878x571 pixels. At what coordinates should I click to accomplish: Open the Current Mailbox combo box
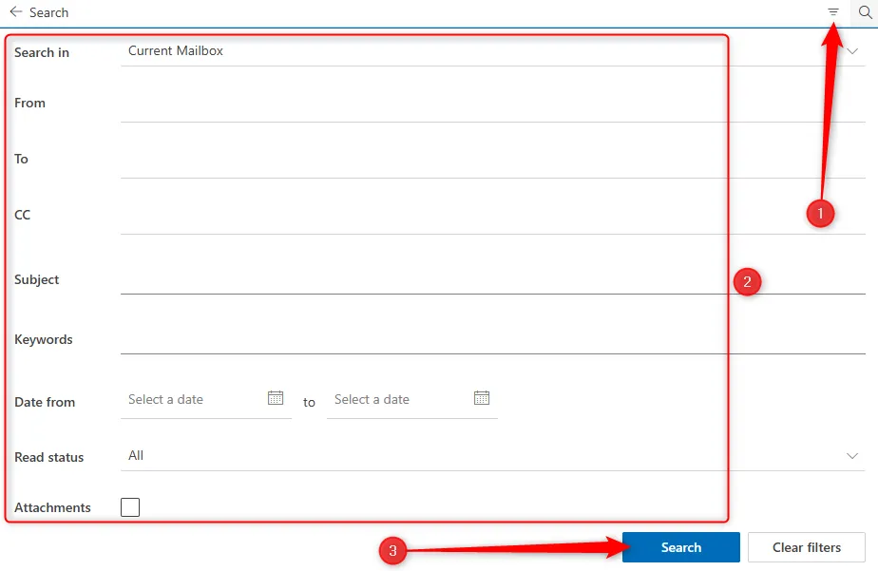493,51
